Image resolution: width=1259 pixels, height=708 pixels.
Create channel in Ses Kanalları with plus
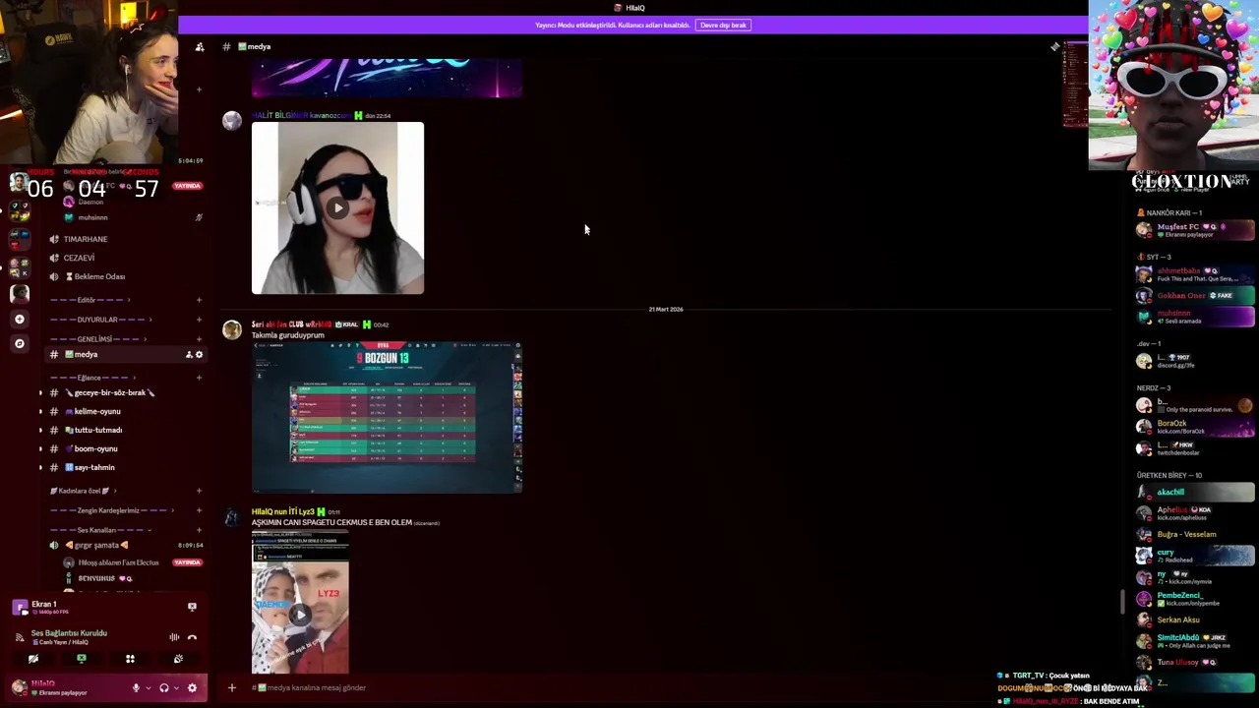coord(199,530)
